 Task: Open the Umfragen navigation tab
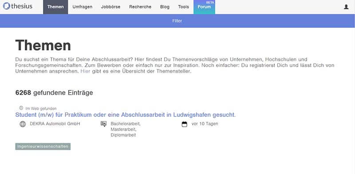83,7
